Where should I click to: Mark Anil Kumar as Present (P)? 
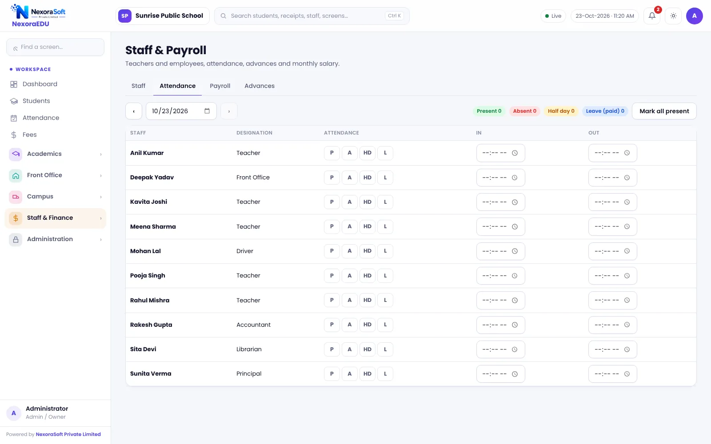332,153
